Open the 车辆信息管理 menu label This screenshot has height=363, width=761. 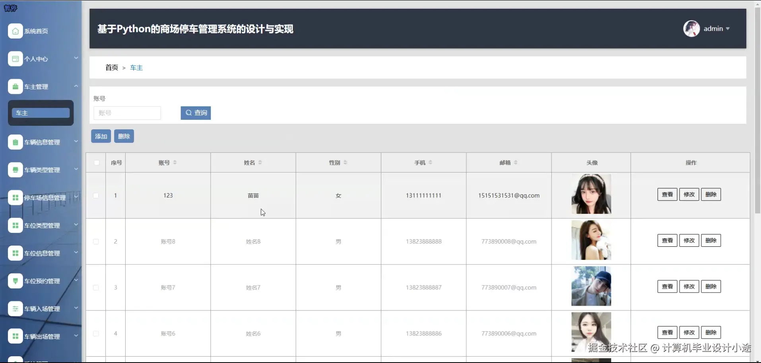pyautogui.click(x=42, y=142)
